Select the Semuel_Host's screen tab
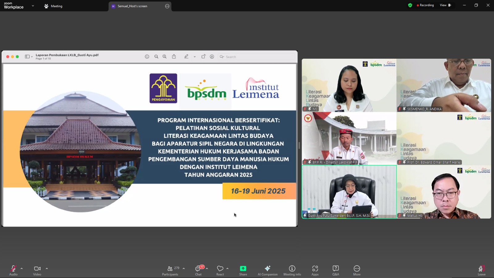 (140, 6)
